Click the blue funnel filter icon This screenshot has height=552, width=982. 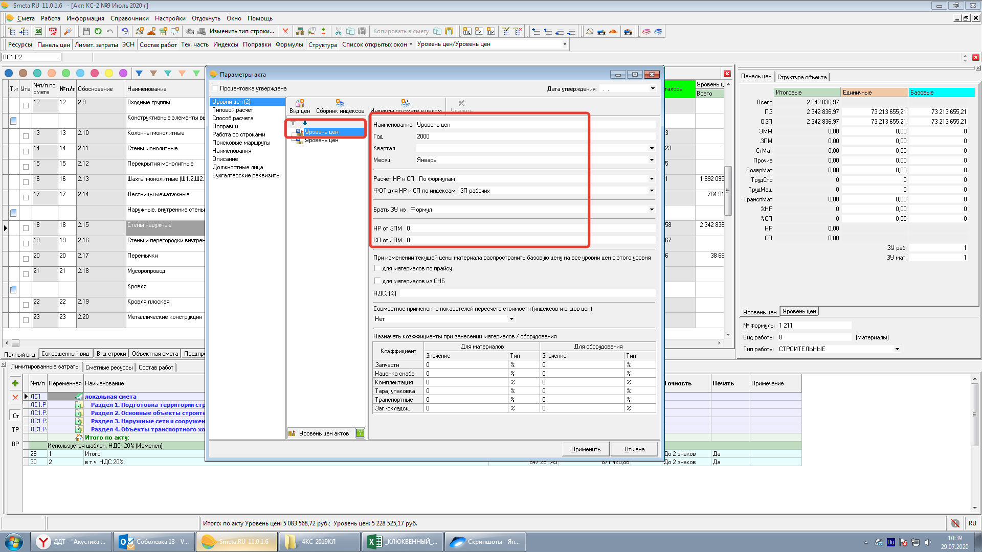click(x=139, y=73)
